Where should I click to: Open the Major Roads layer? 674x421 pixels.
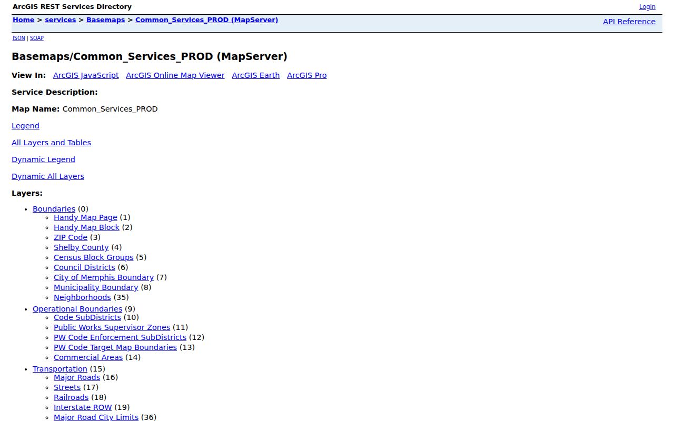(77, 377)
